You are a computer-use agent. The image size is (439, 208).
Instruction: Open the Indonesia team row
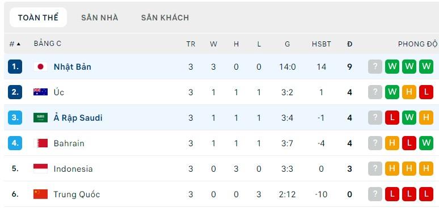tap(221, 168)
